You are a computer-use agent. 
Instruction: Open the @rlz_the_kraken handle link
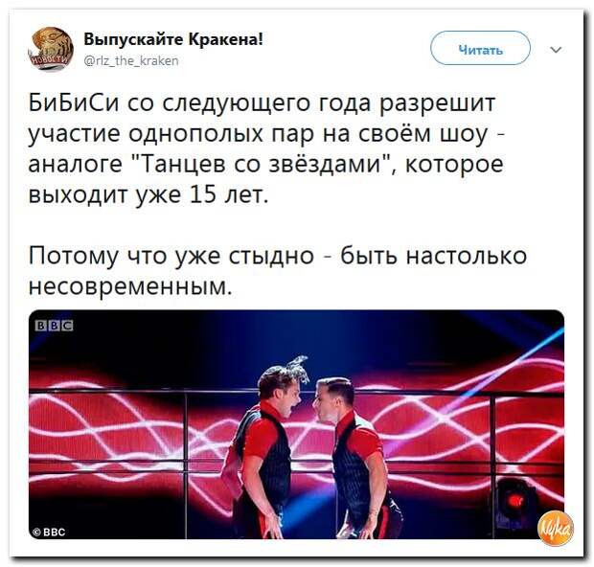(131, 60)
